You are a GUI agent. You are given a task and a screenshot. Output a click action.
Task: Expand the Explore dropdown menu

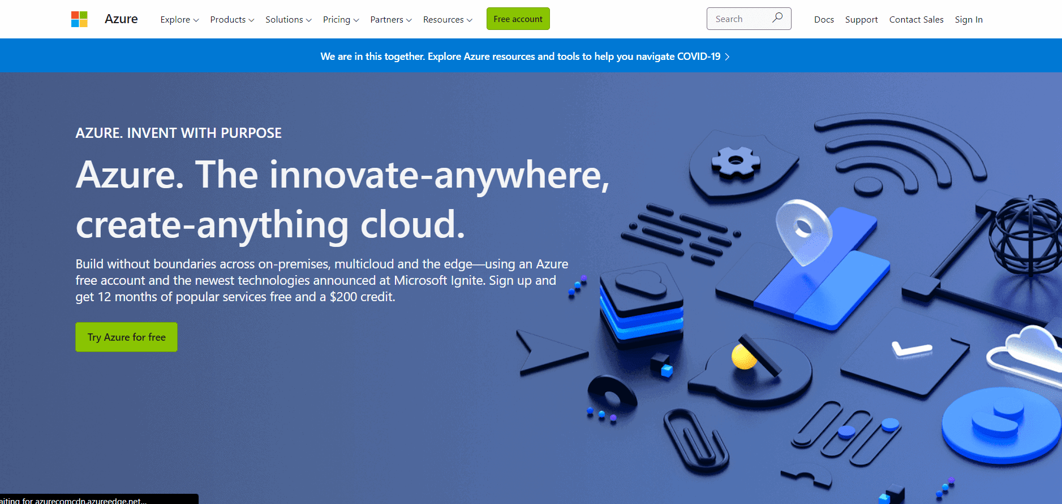pyautogui.click(x=179, y=20)
